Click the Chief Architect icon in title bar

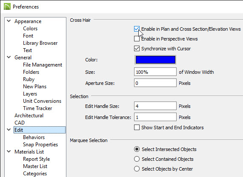(7, 7)
